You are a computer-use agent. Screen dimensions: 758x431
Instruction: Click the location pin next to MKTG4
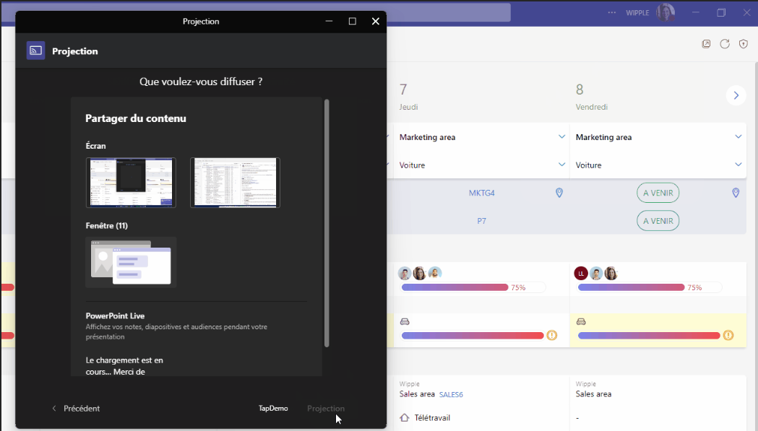[559, 193]
